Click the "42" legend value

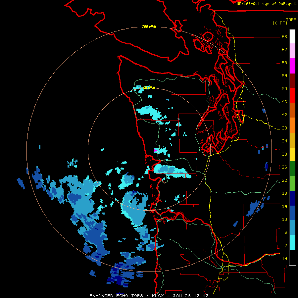[x=284, y=115]
